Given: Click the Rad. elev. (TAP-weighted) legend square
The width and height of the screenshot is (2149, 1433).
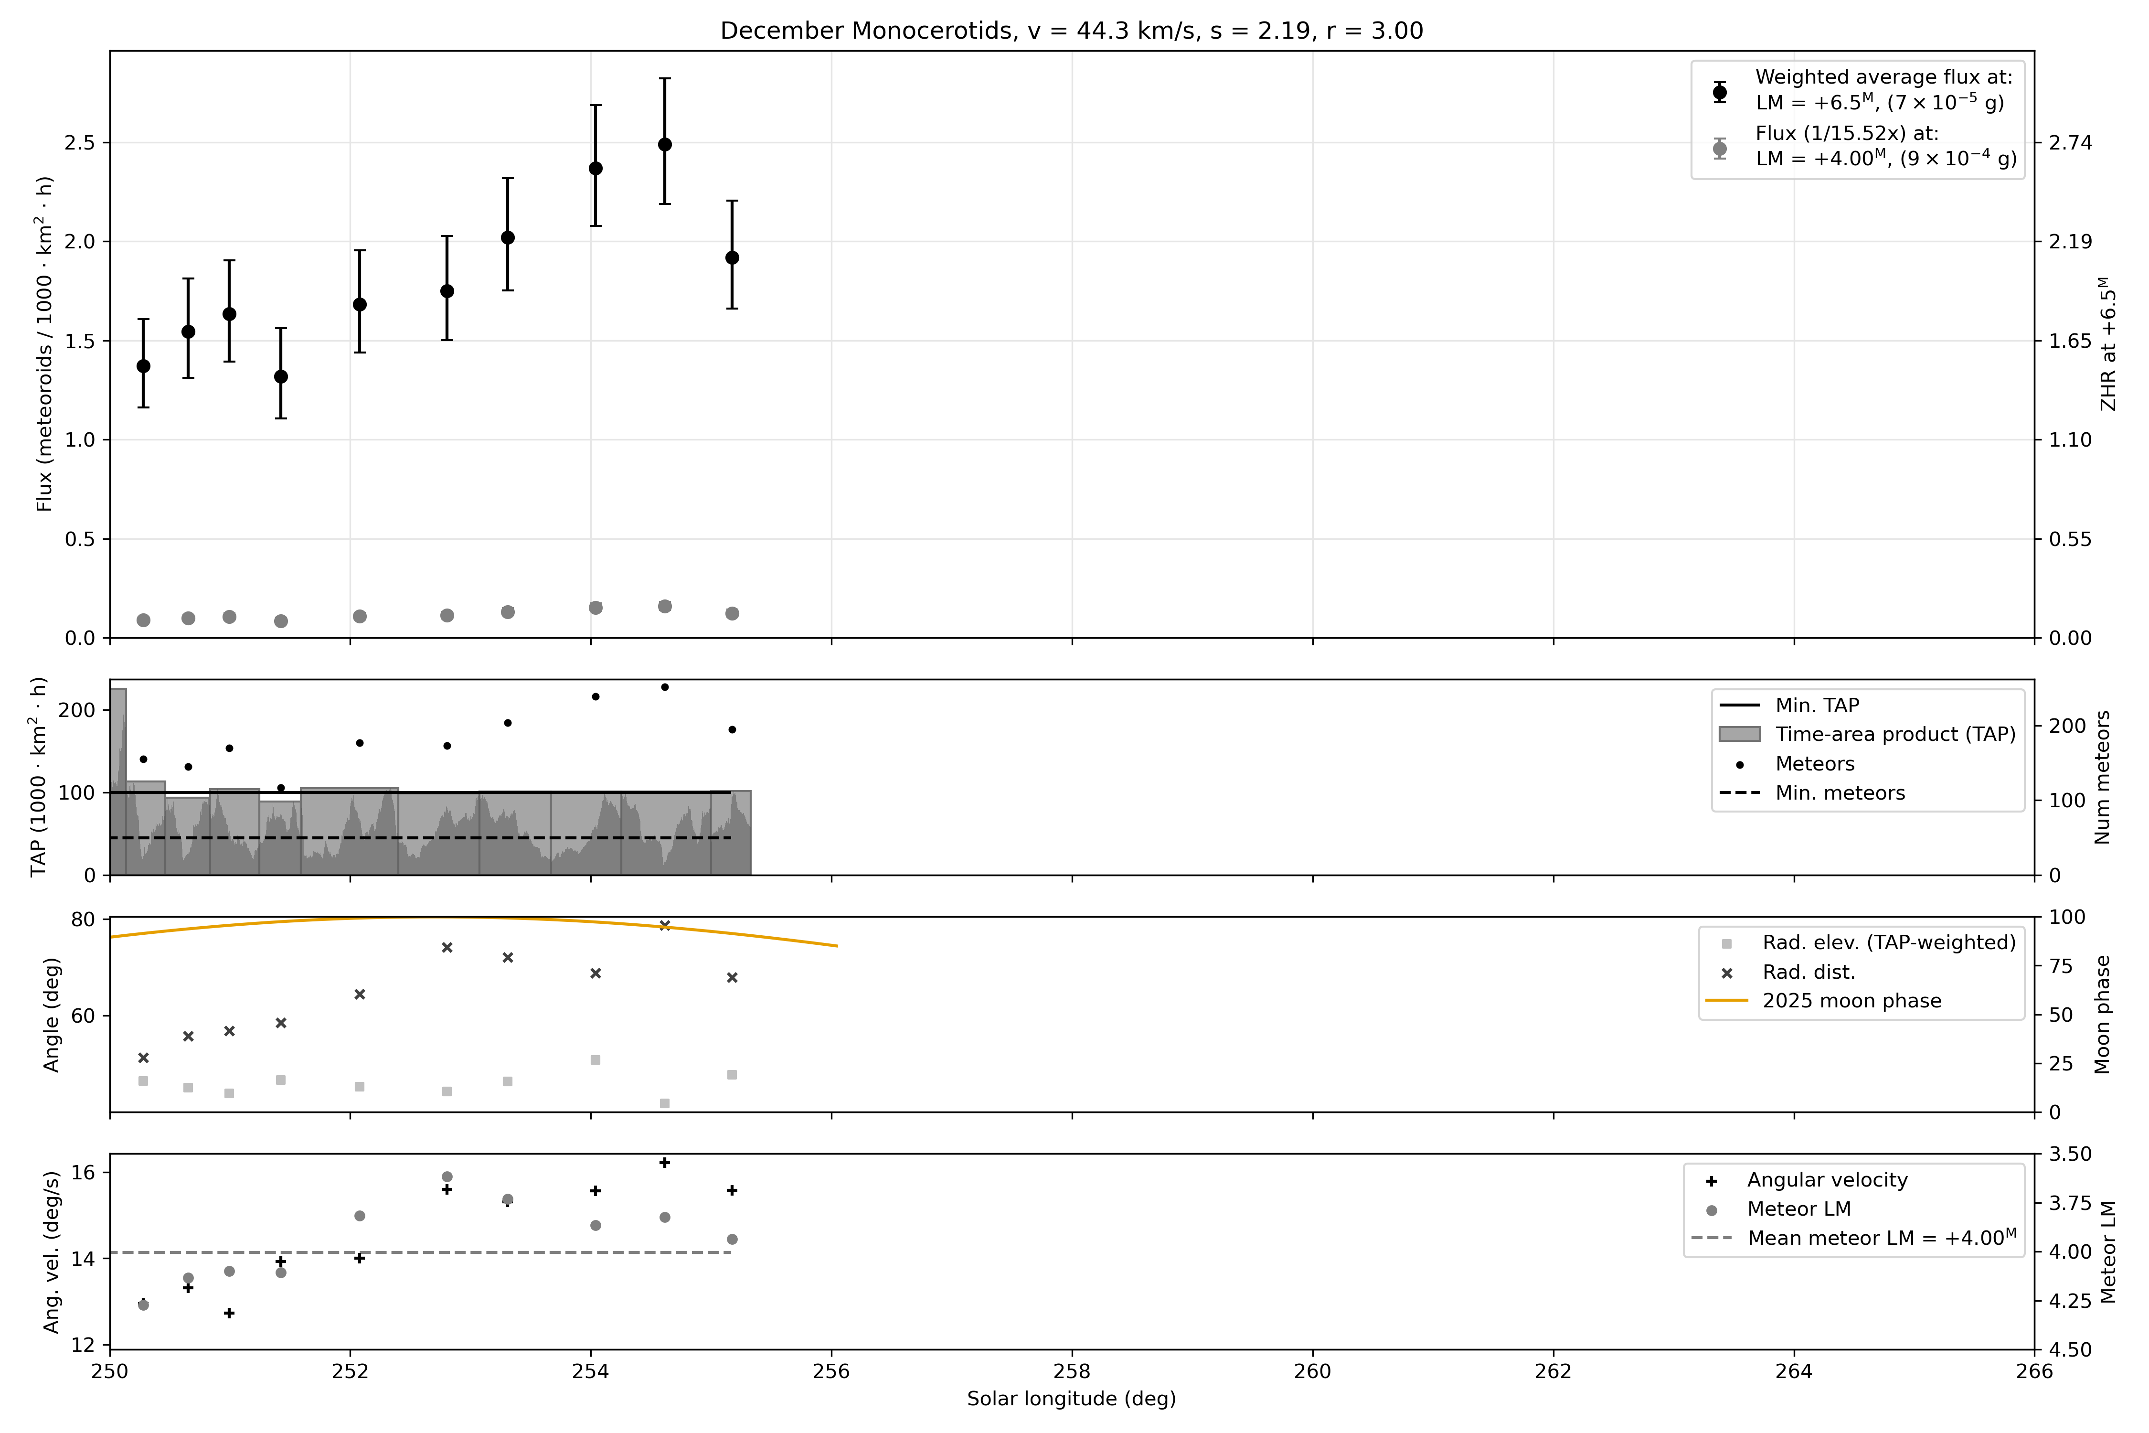Looking at the screenshot, I should click(x=1726, y=944).
